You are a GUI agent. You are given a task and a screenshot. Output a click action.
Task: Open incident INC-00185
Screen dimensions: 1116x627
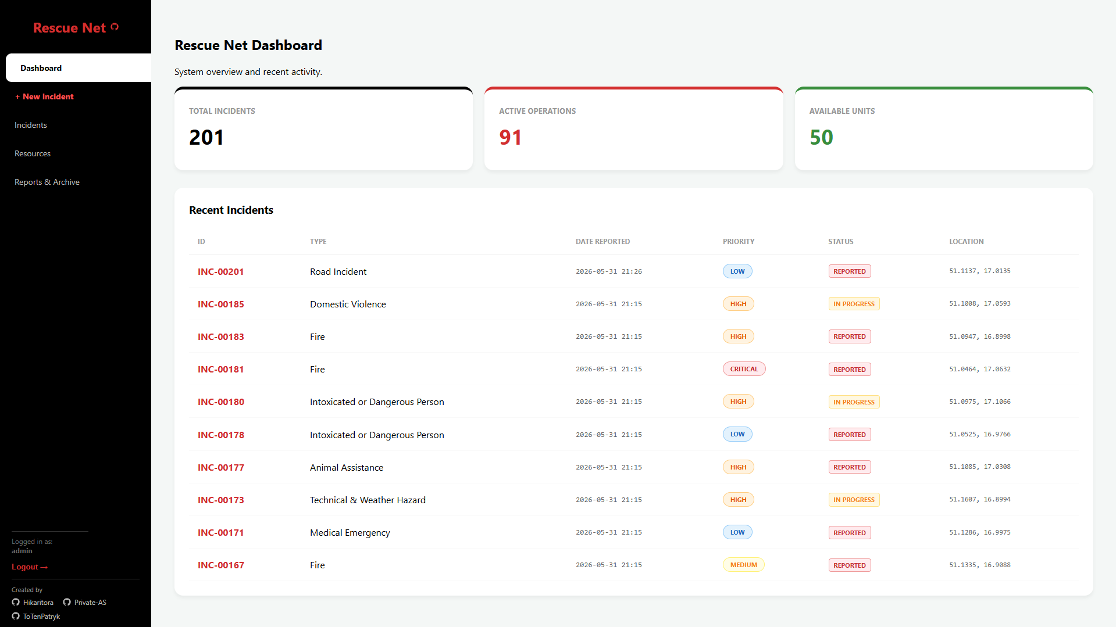pos(220,304)
